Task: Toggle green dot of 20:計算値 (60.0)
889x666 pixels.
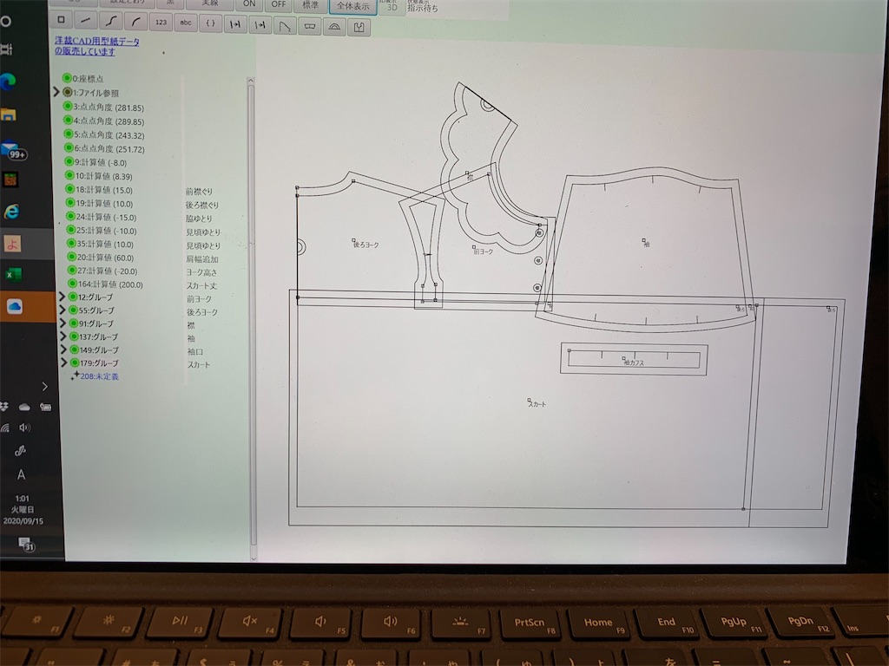Action: click(x=72, y=257)
